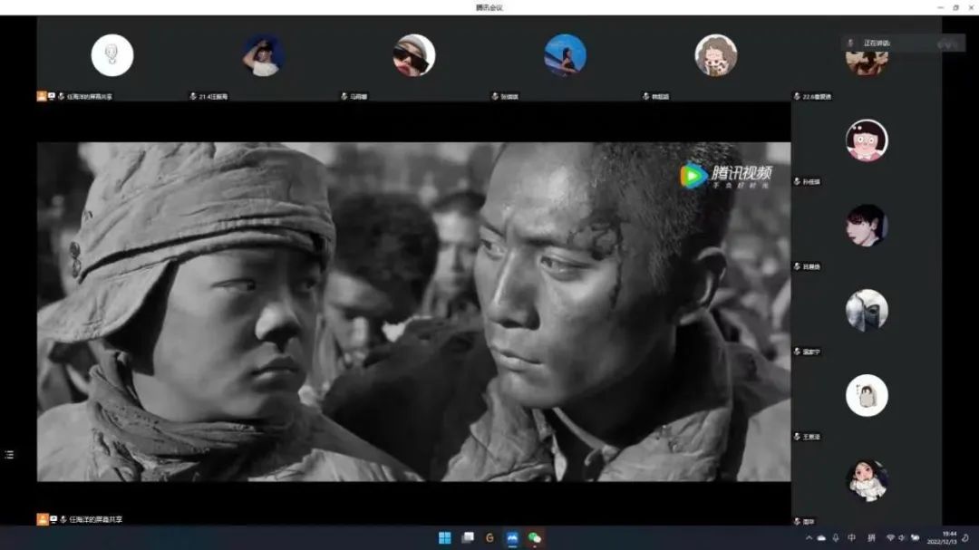Expand the hidden system tray icons chevron

[809, 538]
